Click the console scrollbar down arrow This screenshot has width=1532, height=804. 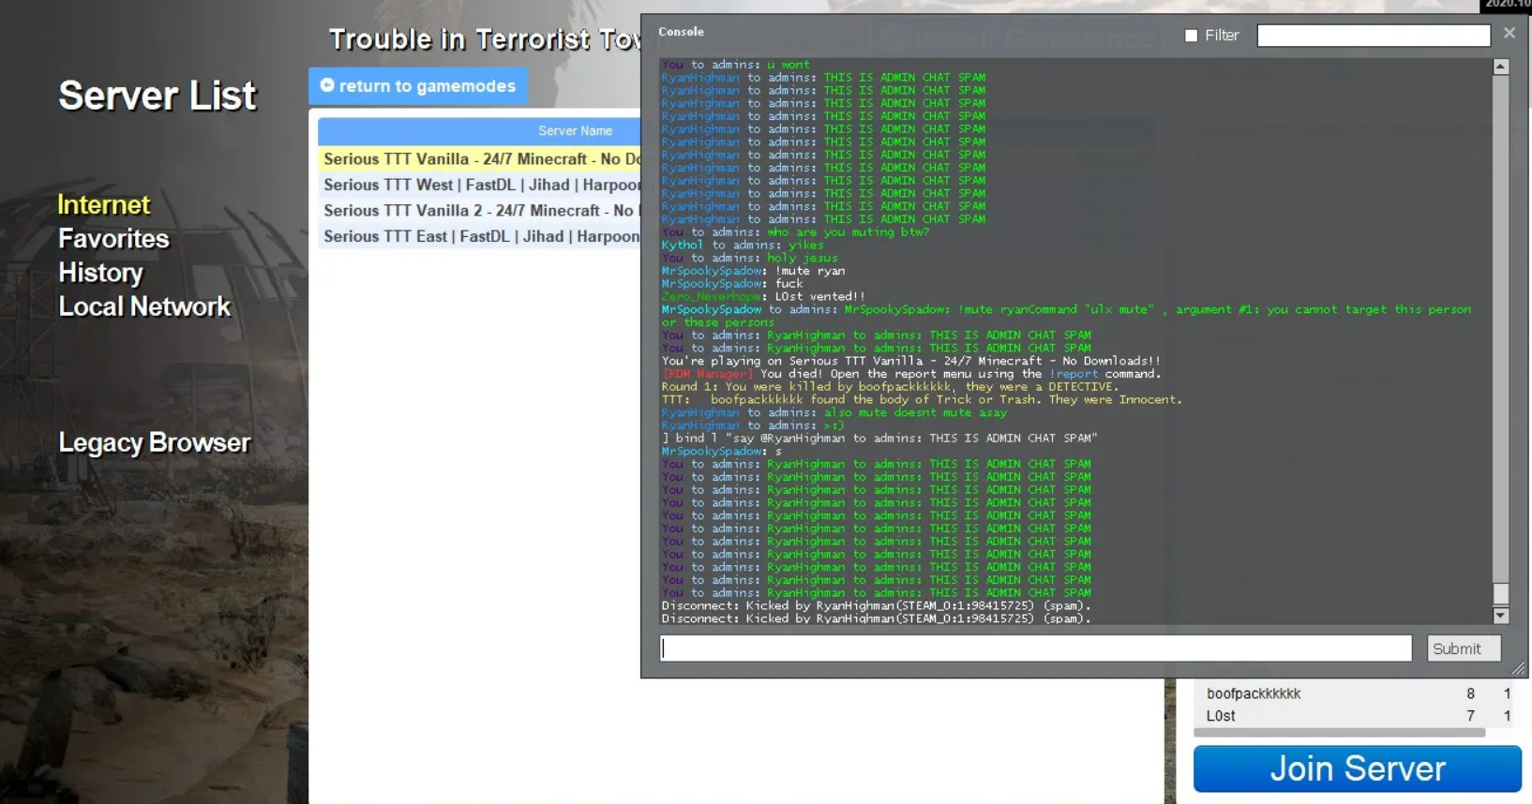tap(1500, 616)
